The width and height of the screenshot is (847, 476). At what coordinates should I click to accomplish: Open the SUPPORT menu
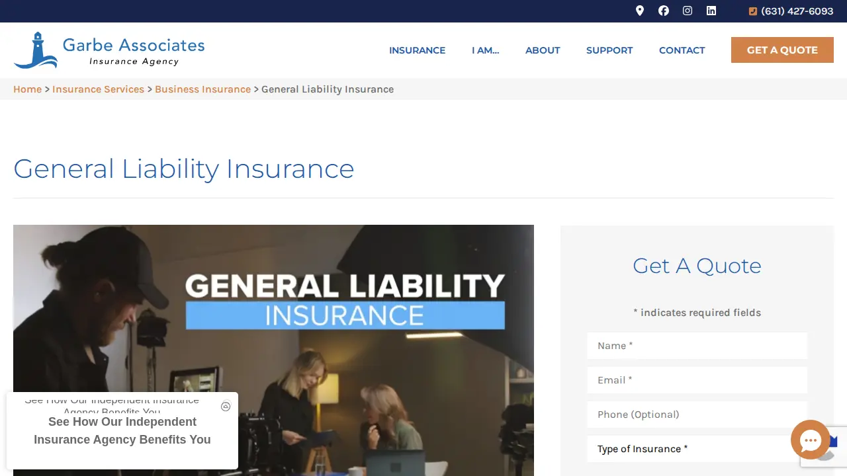609,50
